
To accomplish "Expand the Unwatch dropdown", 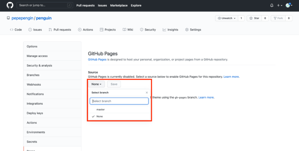I will (x=227, y=18).
